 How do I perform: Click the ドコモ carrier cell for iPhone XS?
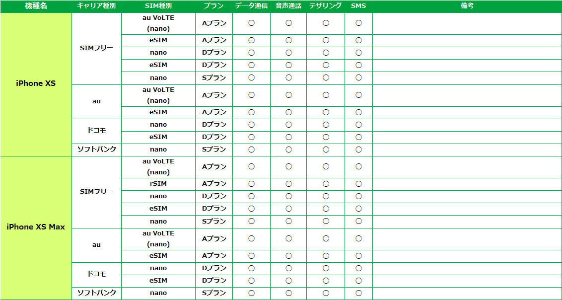(96, 131)
